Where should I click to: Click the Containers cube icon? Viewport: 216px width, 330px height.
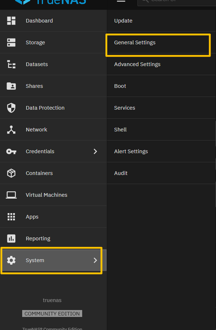click(x=11, y=173)
